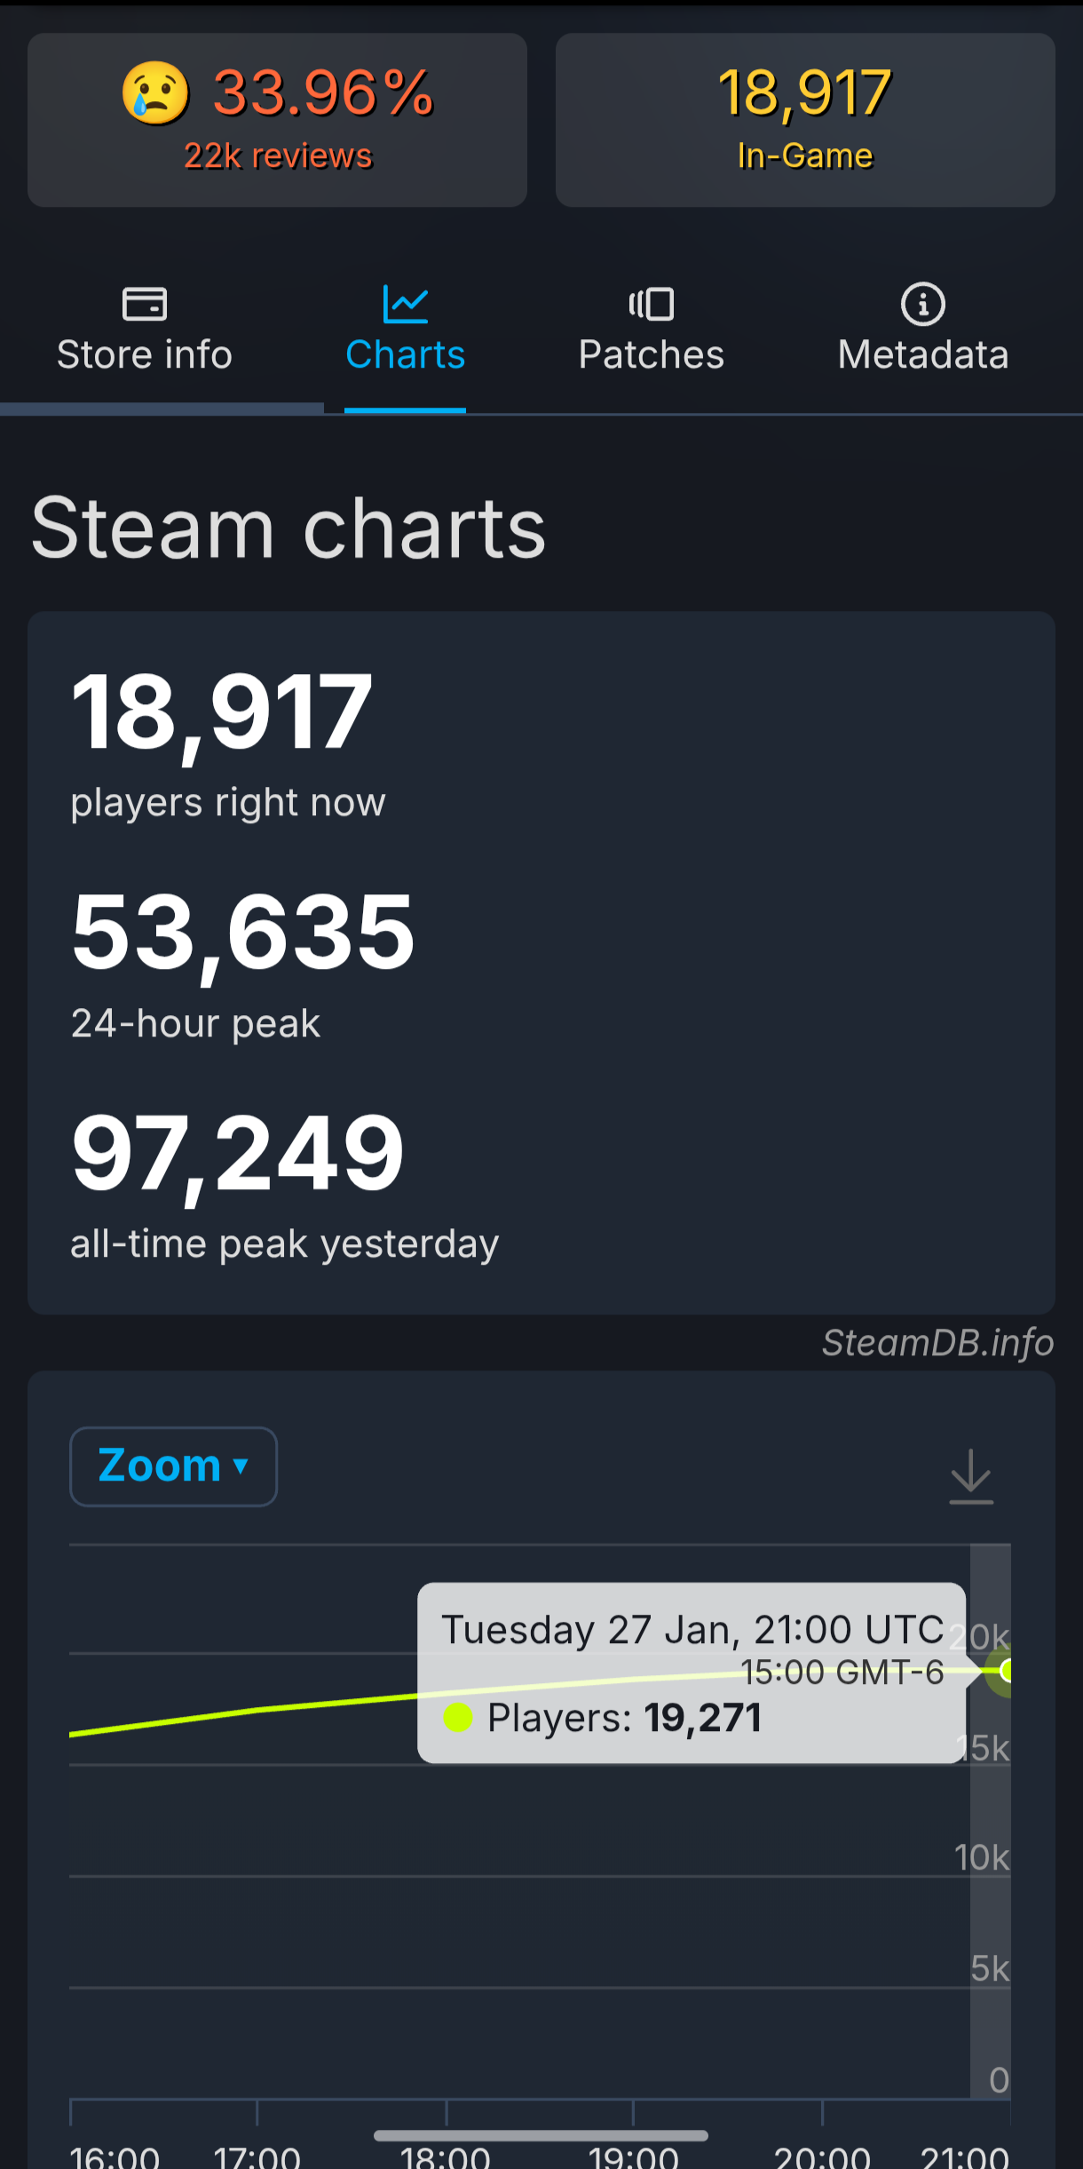The height and width of the screenshot is (2169, 1083).
Task: Click the 18:00 mark on chart axis
Action: click(446, 2156)
